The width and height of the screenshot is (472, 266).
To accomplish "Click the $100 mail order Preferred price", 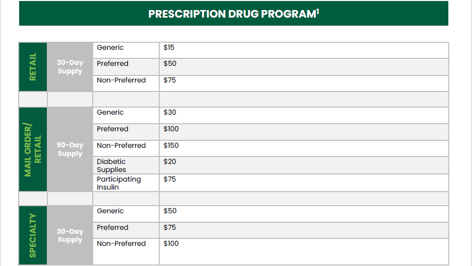I will 171,129.
